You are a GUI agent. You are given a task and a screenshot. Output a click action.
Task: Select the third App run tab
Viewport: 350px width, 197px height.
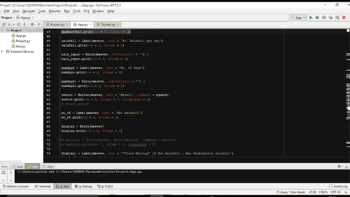pyautogui.click(x=48, y=166)
